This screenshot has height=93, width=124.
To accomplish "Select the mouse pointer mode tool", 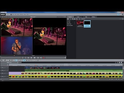I will point(24,60).
